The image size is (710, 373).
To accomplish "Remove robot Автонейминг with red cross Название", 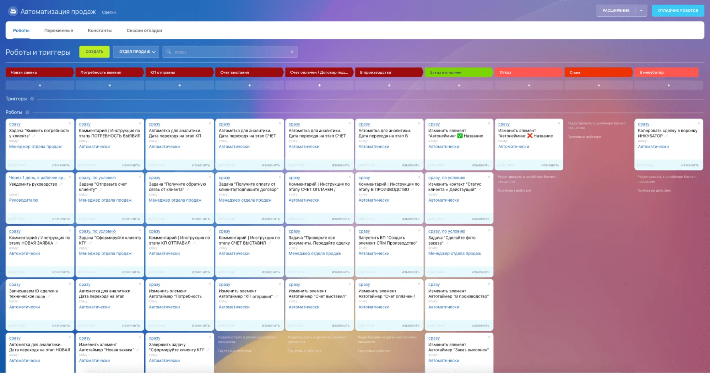I will tap(559, 124).
